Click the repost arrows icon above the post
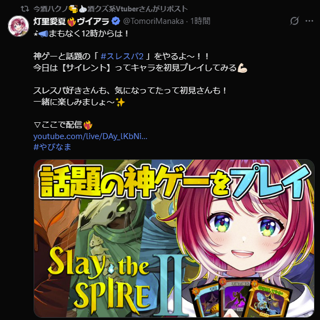This screenshot has width=320, height=320. click(25, 9)
